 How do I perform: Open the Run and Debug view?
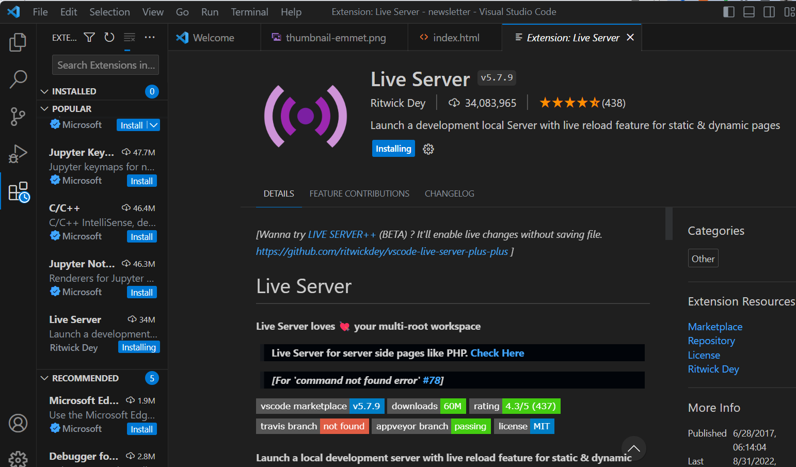[x=18, y=154]
